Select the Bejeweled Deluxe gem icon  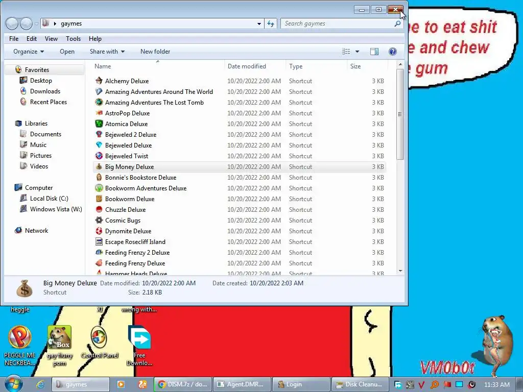coord(99,145)
